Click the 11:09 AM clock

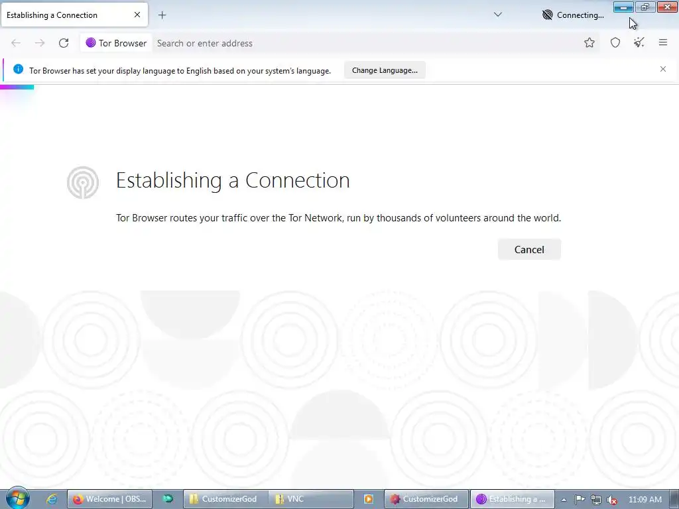tap(645, 500)
